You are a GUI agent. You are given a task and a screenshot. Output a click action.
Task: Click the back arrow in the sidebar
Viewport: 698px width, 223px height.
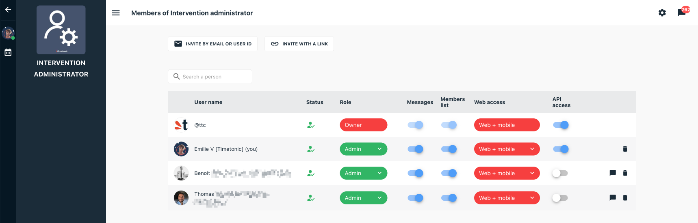[x=8, y=10]
